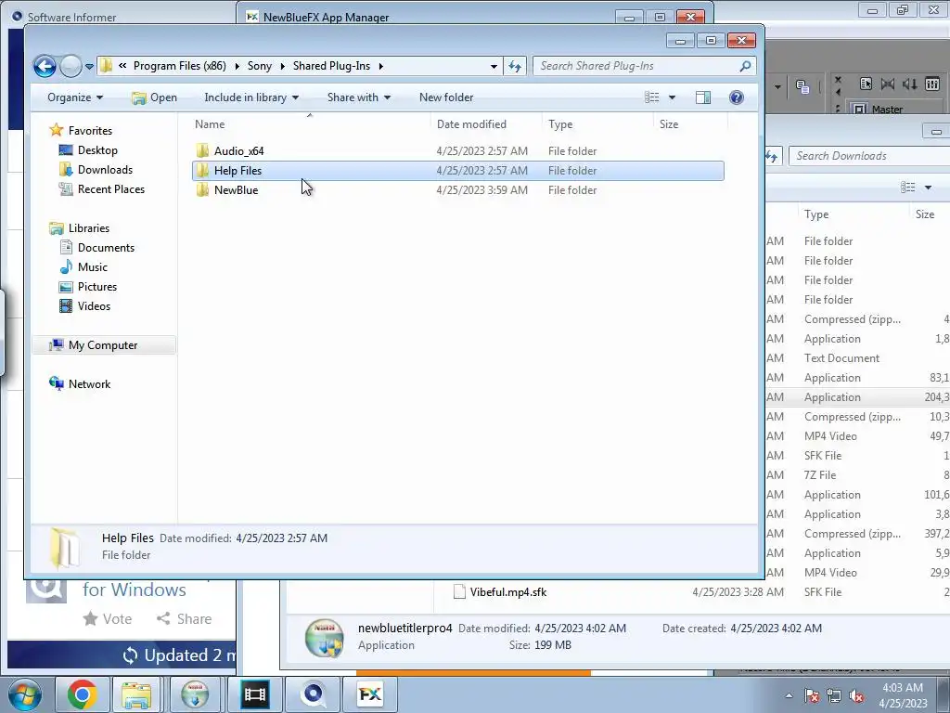Expand the arrow after Sony breadcrumb

click(282, 66)
